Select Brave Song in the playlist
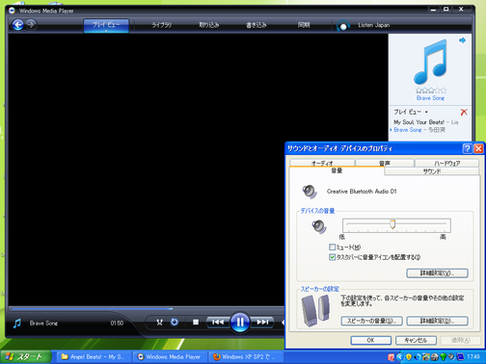 click(419, 130)
